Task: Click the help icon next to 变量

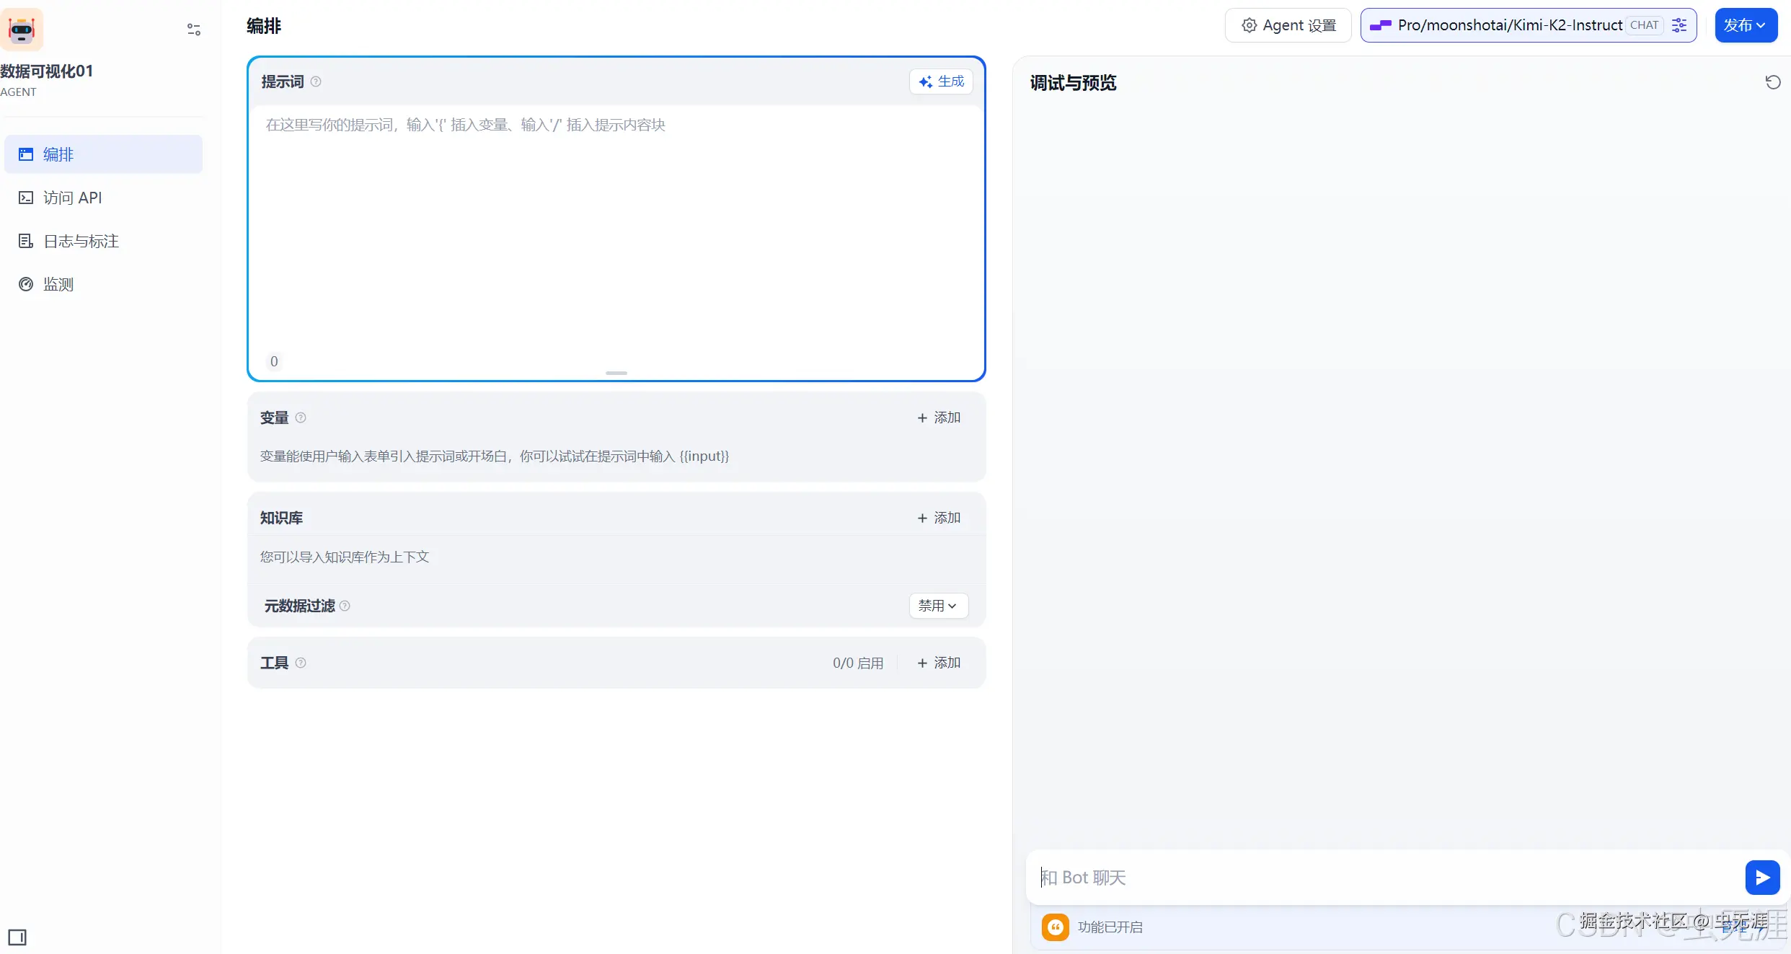Action: [301, 418]
